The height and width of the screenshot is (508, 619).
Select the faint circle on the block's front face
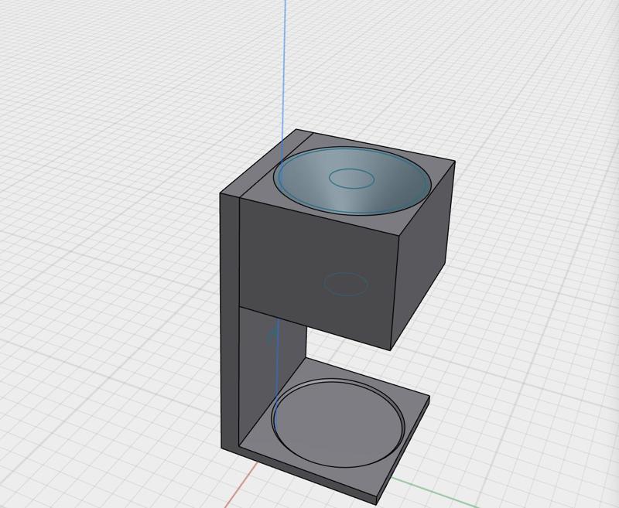346,284
